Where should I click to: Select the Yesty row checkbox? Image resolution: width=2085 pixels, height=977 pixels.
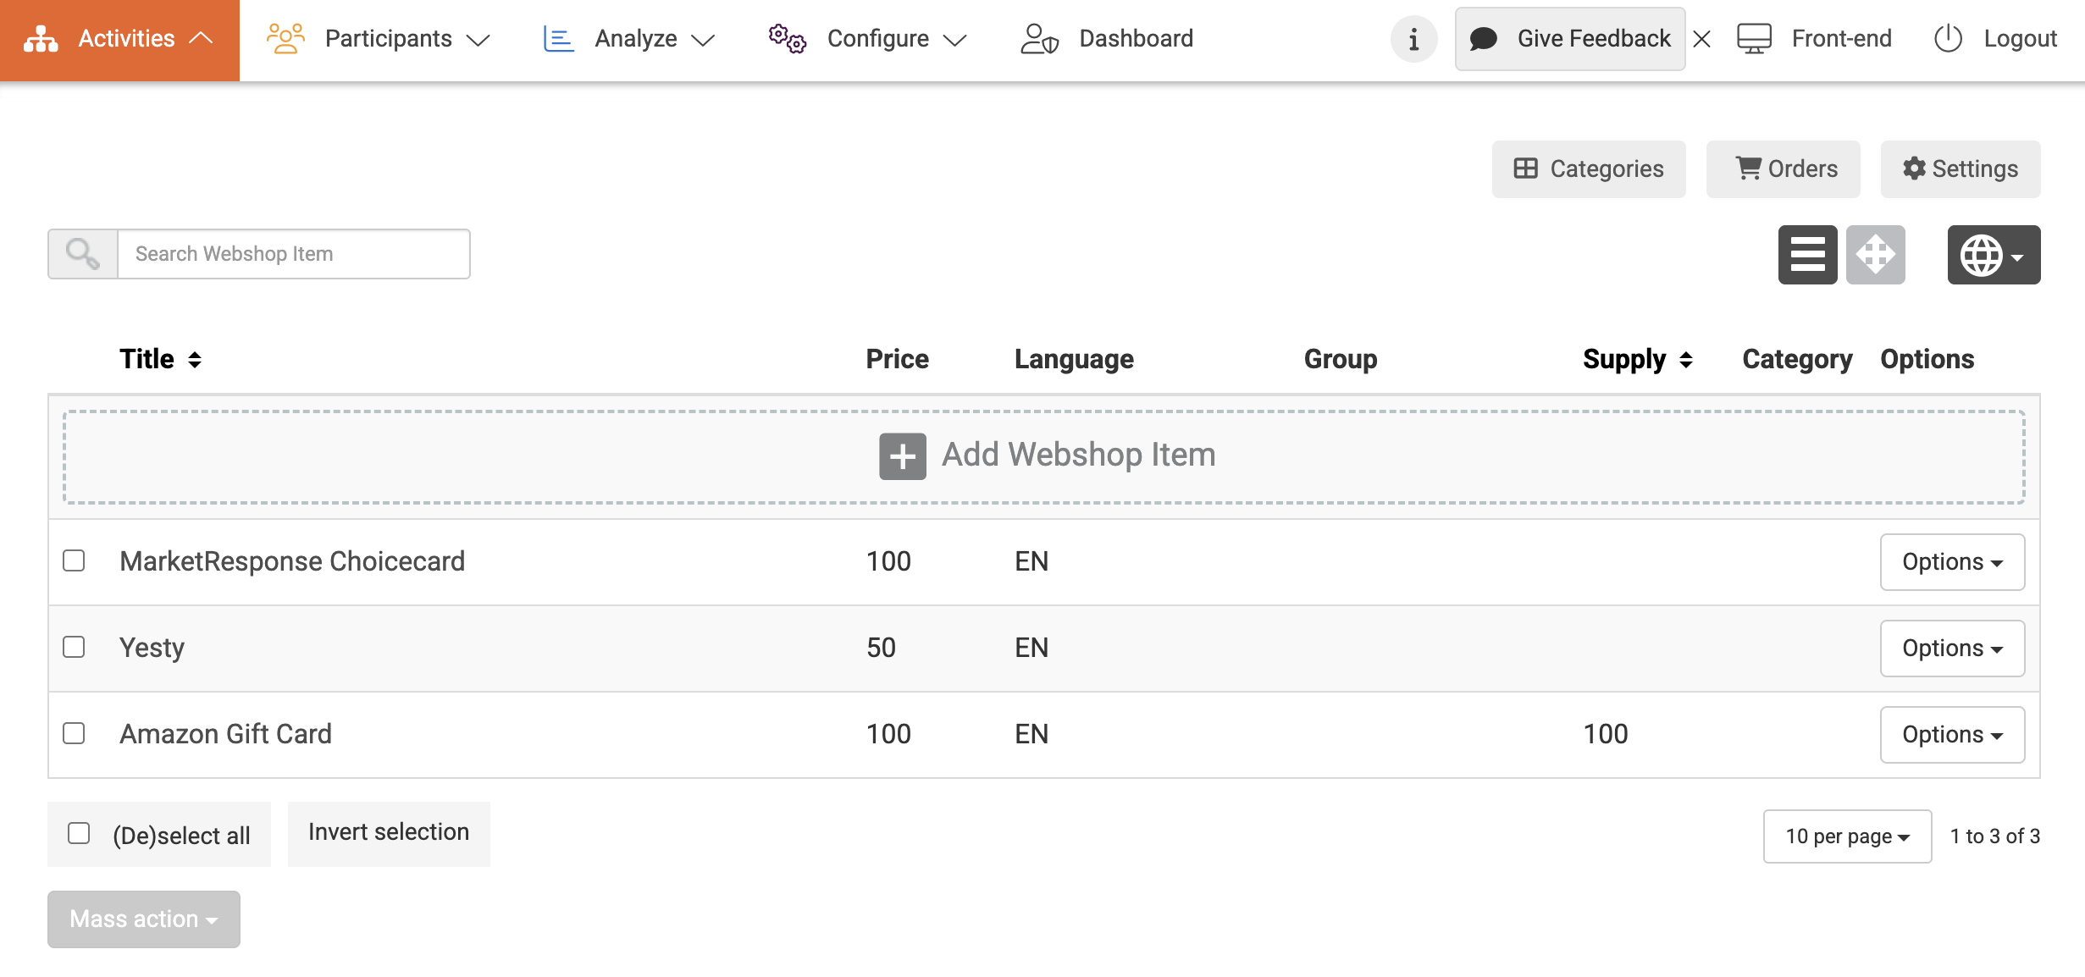pos(75,647)
